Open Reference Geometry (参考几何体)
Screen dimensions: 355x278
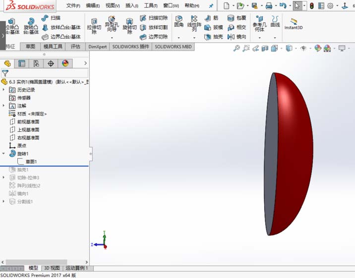click(x=259, y=23)
